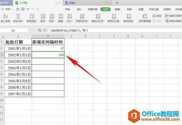Screen dimensions: 182x125
Task: Switch to the 页面布局 (Page Layout) tab
Action: click(x=92, y=9)
